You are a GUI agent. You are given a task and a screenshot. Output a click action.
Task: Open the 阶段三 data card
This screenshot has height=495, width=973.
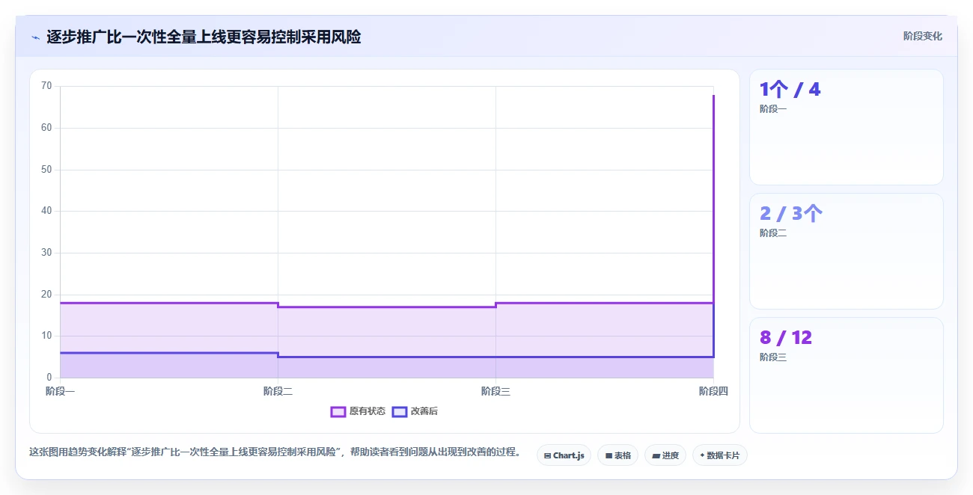point(846,375)
